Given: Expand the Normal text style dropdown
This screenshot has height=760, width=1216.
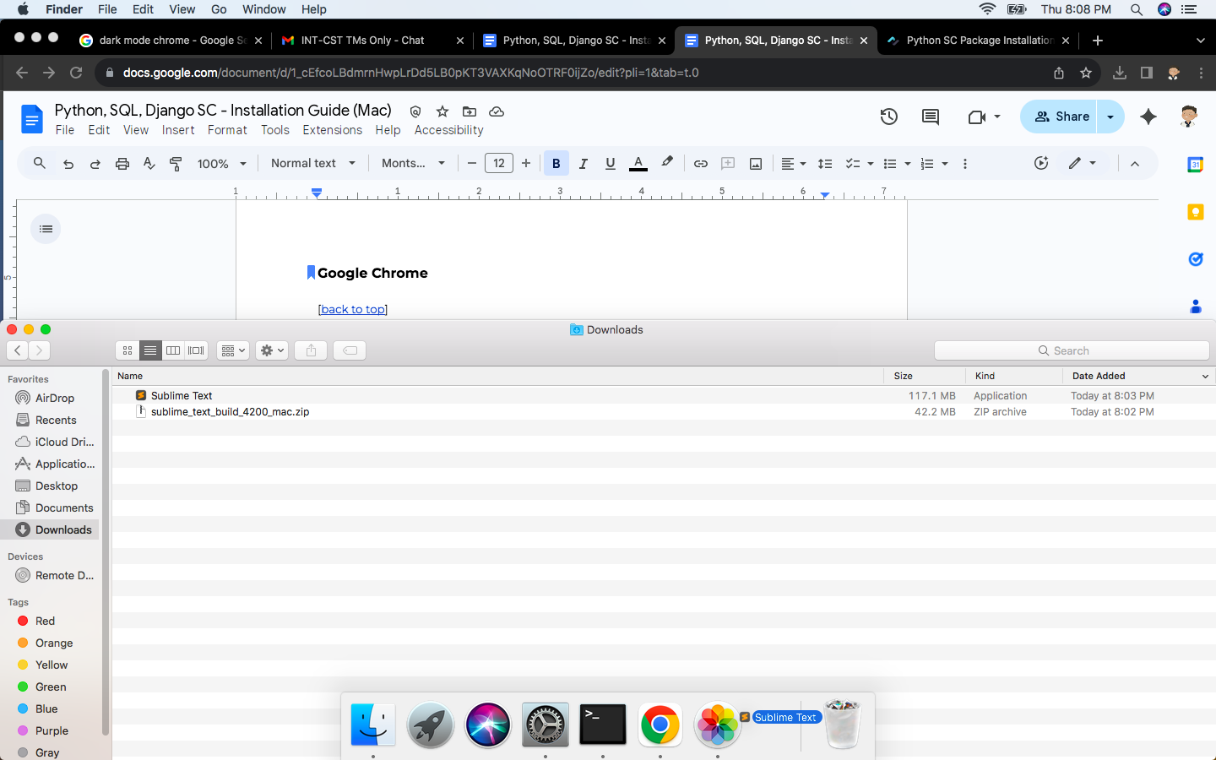Looking at the screenshot, I should [x=312, y=164].
